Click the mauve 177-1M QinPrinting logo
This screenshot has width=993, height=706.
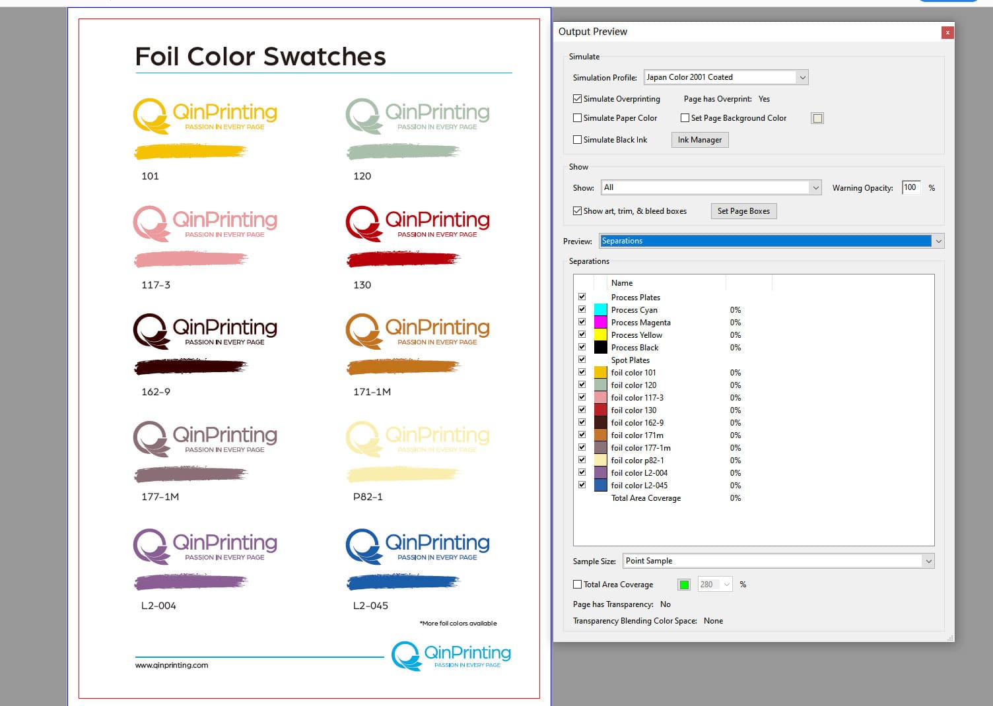[x=205, y=438]
